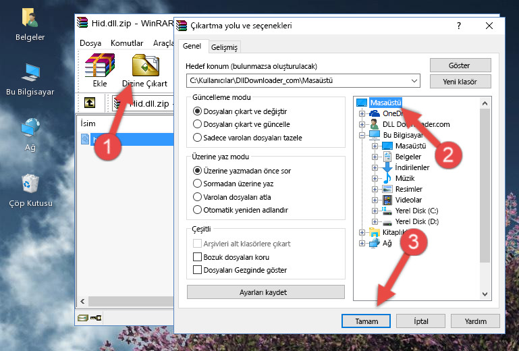
Task: Click the drive icon in WinRAR status bar
Action: 83,318
